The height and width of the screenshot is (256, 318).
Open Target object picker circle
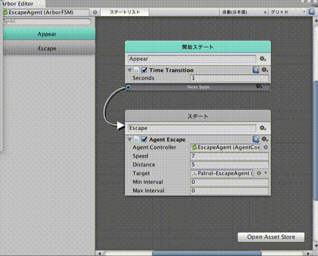click(x=259, y=173)
